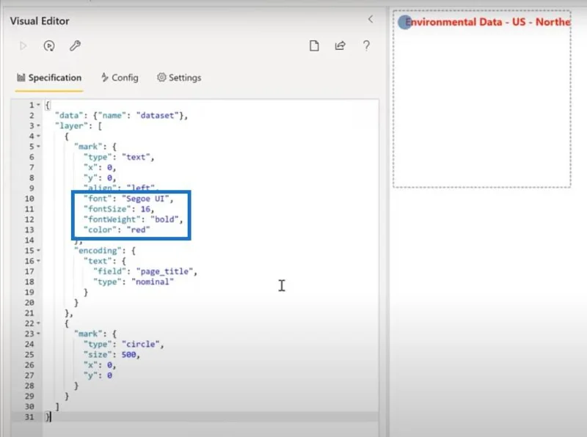The height and width of the screenshot is (437, 587).
Task: Click the "nominal" type value
Action: (153, 282)
